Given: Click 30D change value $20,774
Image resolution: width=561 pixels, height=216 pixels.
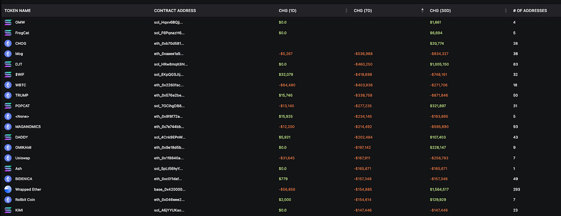Looking at the screenshot, I should coord(437,43).
